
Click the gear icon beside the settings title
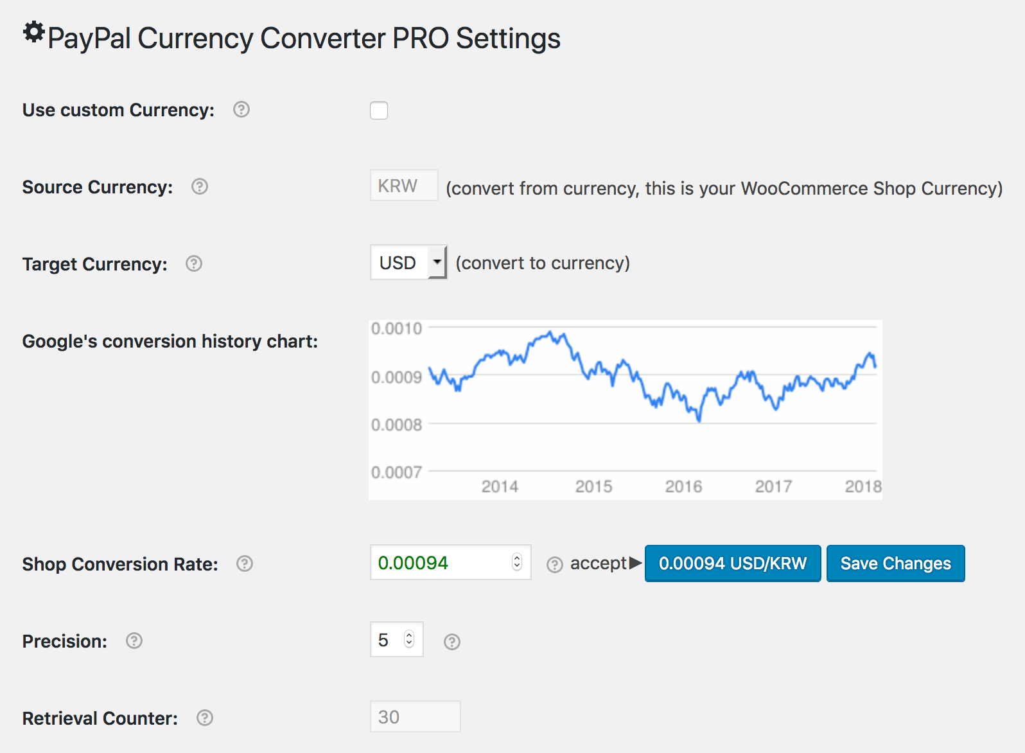33,31
